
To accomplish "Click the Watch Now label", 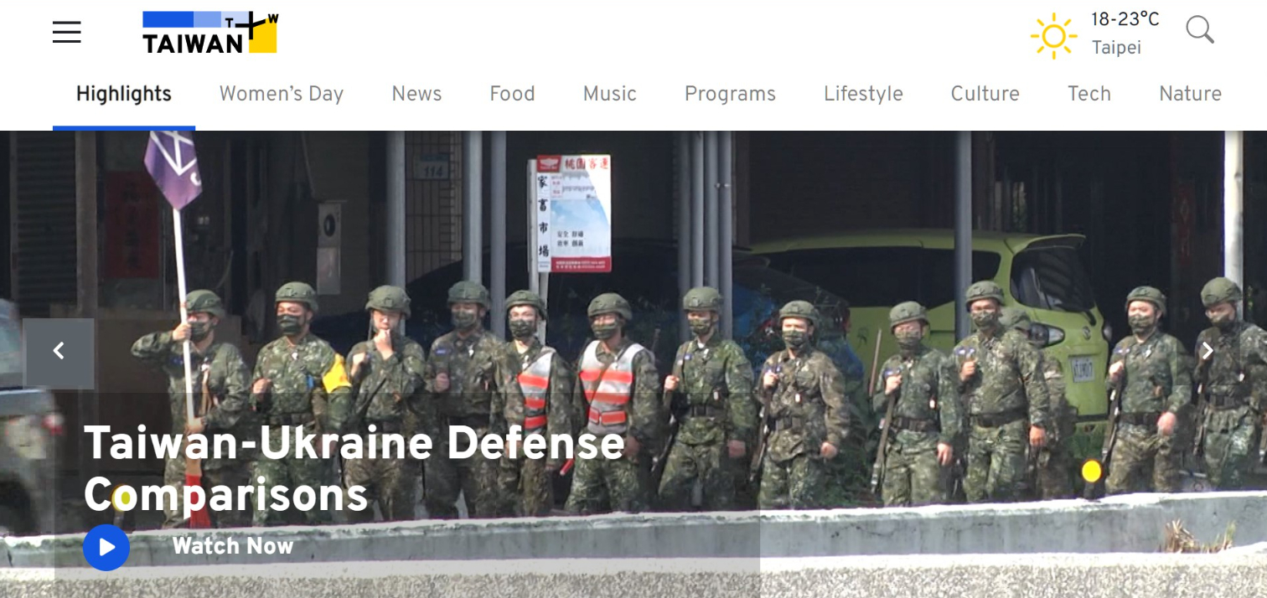I will [x=232, y=546].
